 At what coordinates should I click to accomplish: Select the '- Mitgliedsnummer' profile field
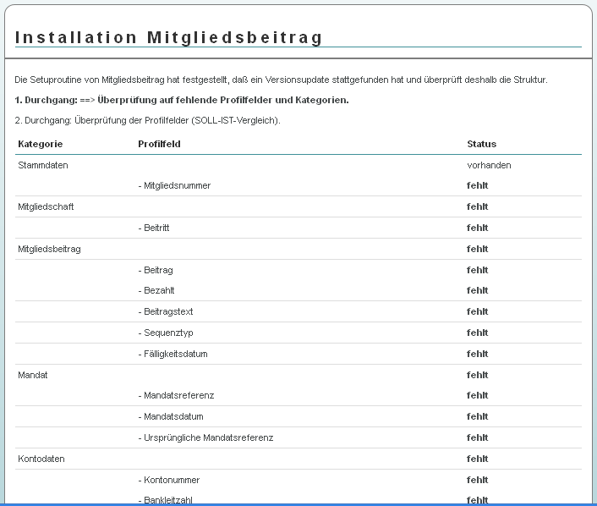[174, 185]
